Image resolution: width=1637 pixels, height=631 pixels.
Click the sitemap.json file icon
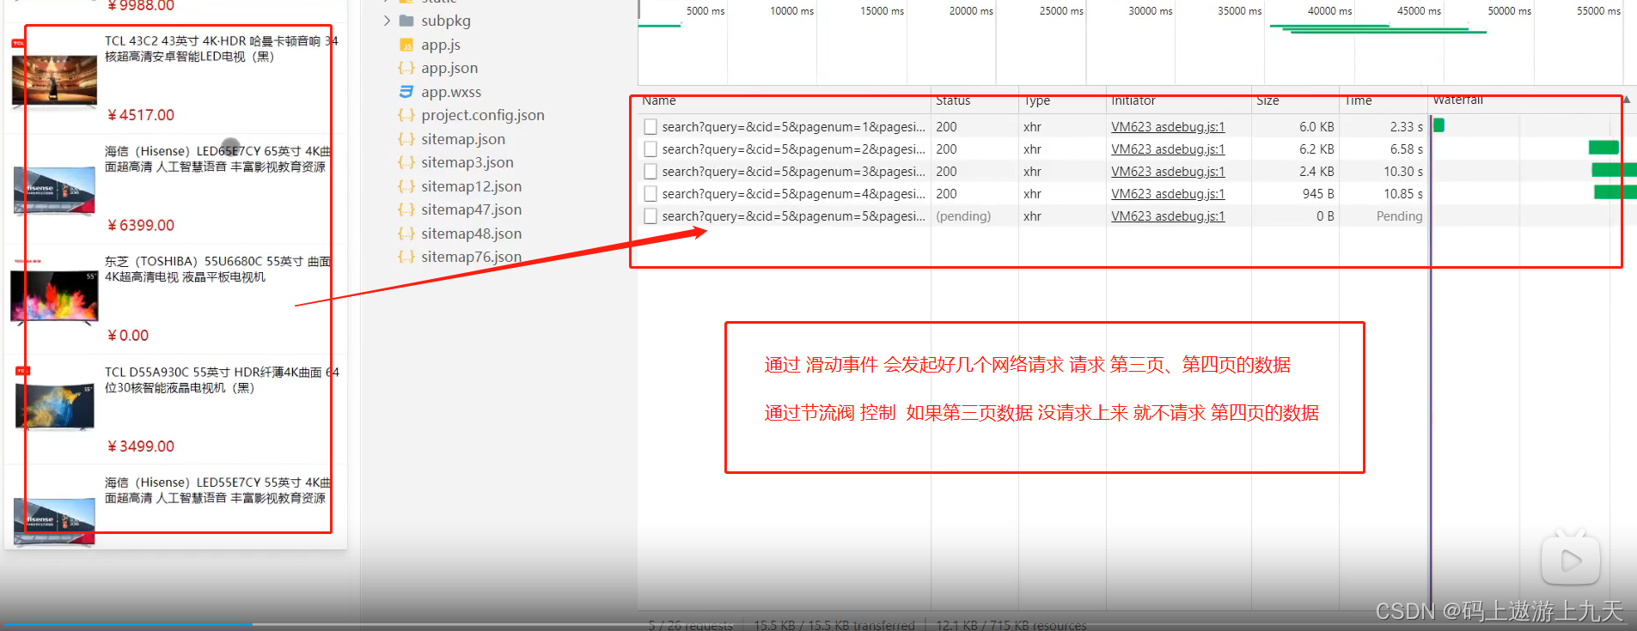(x=406, y=139)
